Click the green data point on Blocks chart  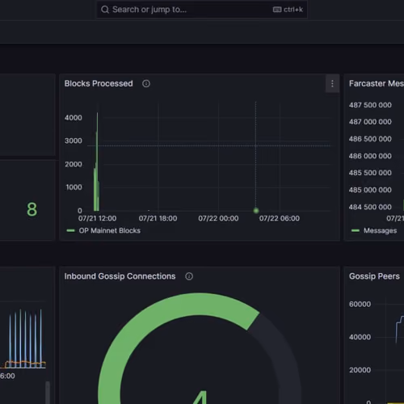(x=256, y=210)
